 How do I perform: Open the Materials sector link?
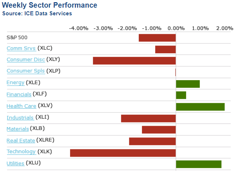click(18, 129)
